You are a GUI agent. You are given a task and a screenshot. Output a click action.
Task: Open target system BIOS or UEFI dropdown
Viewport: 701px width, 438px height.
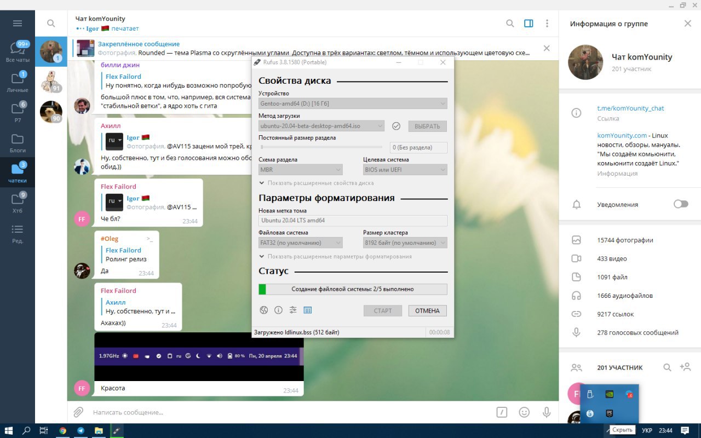point(405,170)
